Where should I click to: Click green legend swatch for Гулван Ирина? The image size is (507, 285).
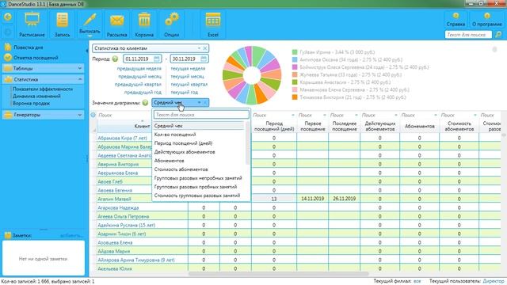pyautogui.click(x=295, y=52)
